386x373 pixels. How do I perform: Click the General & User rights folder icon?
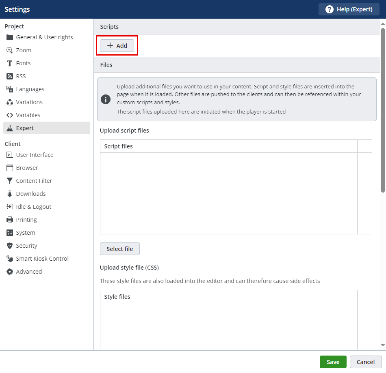pyautogui.click(x=10, y=37)
